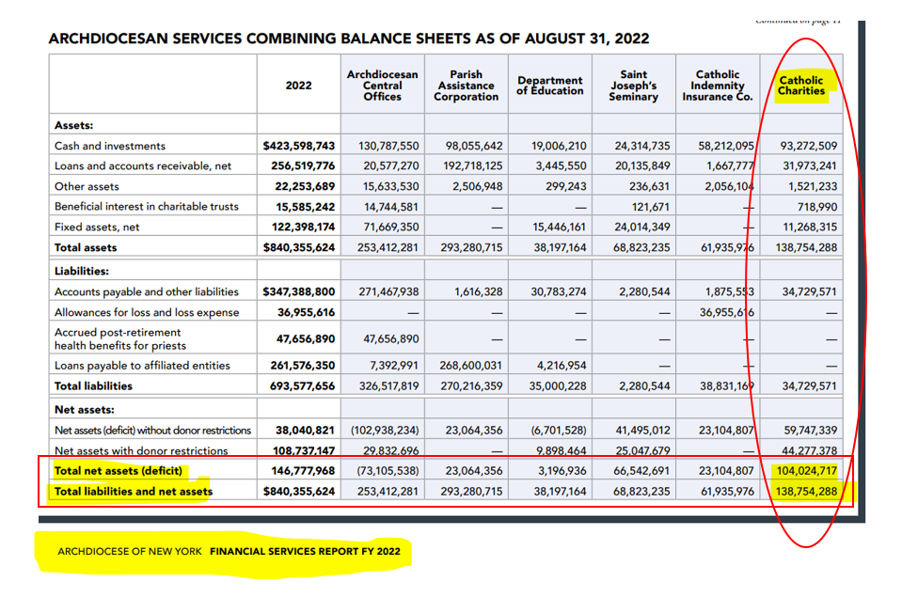Select other assets total "22,253,689"
Viewport: 918px width, 597px height.
point(305,186)
